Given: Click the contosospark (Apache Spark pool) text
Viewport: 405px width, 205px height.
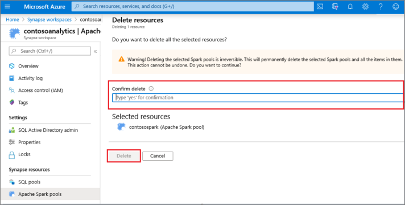Looking at the screenshot, I should (167, 127).
